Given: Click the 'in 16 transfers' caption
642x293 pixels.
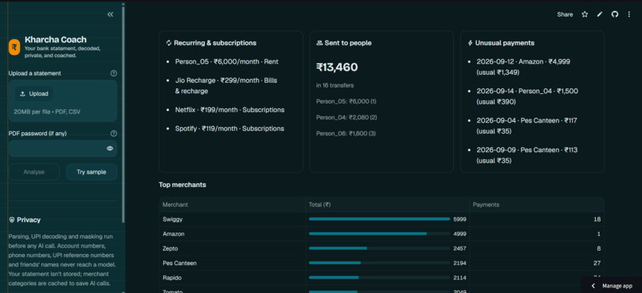Looking at the screenshot, I should (x=335, y=85).
